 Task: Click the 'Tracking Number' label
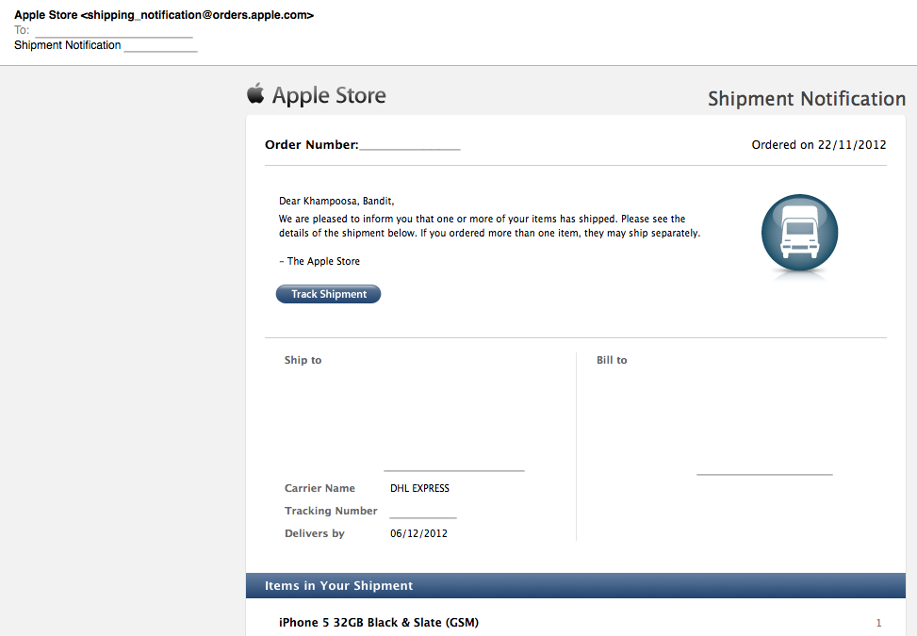click(331, 511)
